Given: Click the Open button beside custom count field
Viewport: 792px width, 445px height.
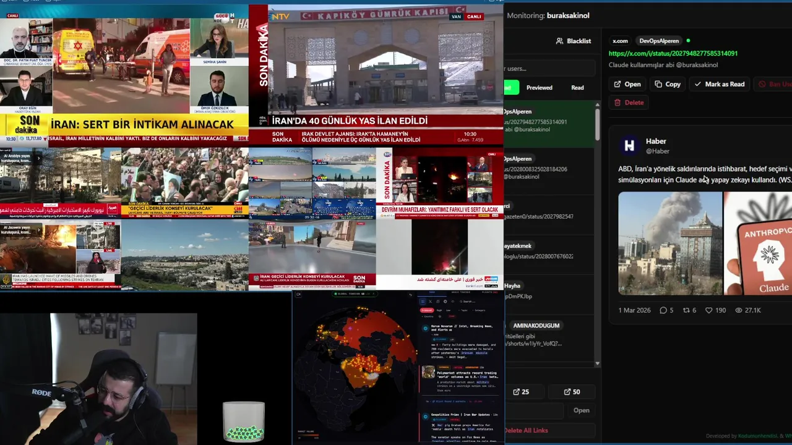Looking at the screenshot, I should tap(581, 410).
